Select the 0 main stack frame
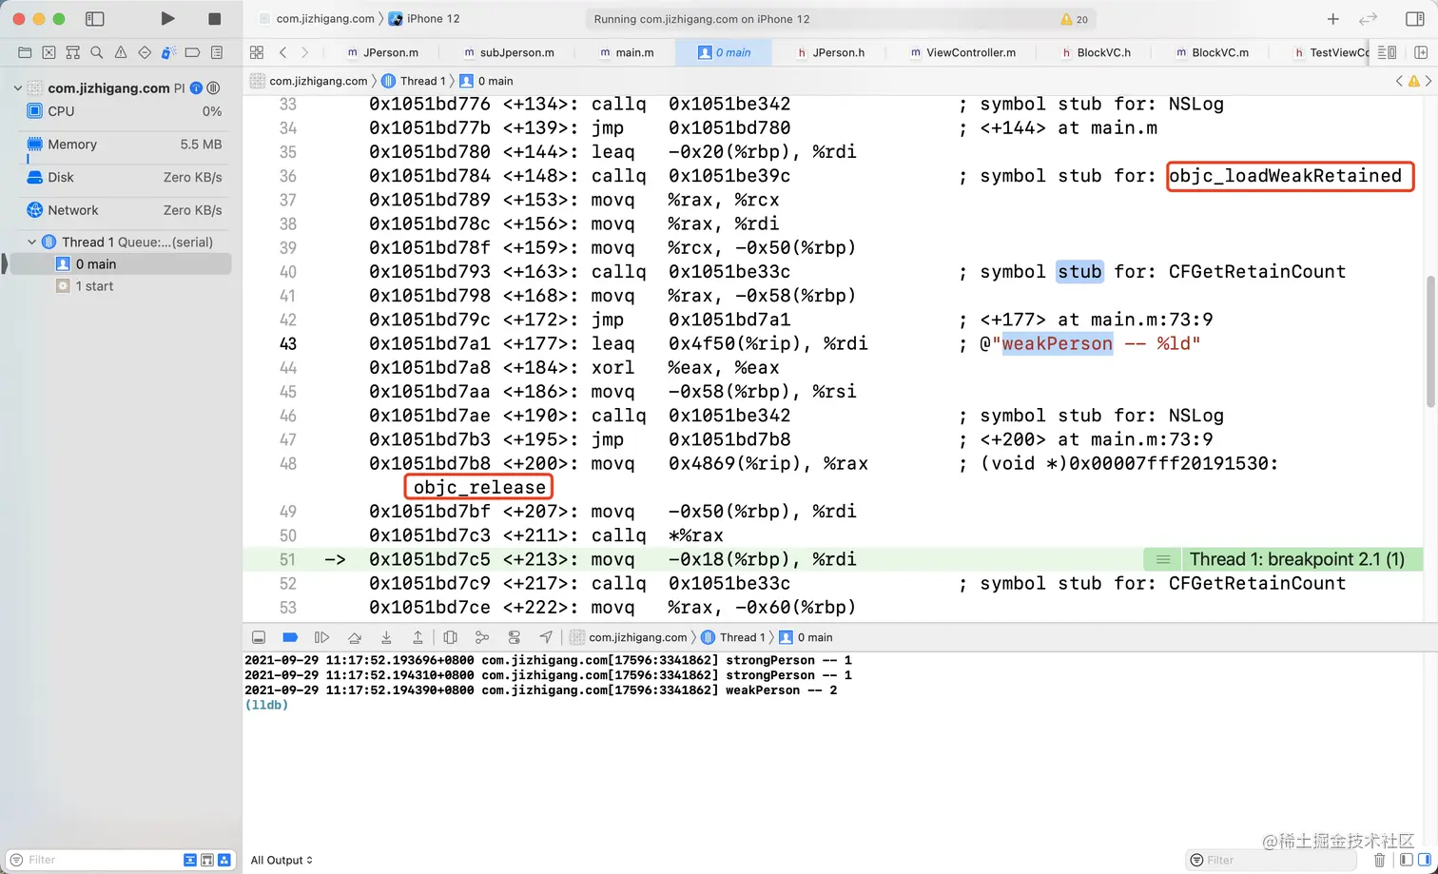This screenshot has height=874, width=1438. pyautogui.click(x=121, y=264)
